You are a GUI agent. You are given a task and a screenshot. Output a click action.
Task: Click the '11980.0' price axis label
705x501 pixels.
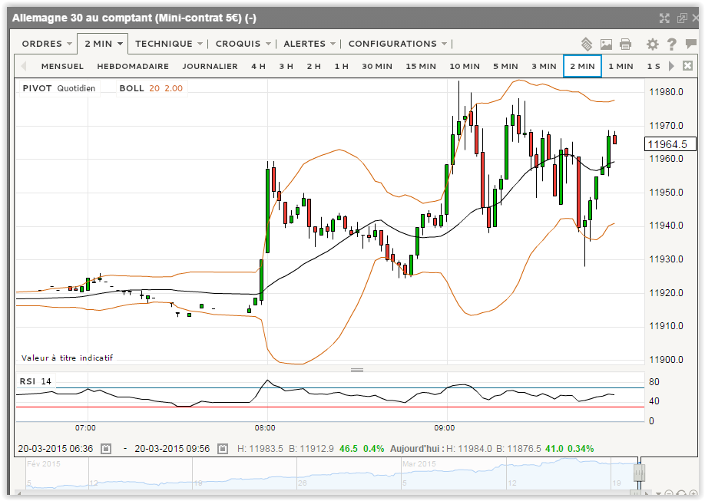(x=666, y=92)
